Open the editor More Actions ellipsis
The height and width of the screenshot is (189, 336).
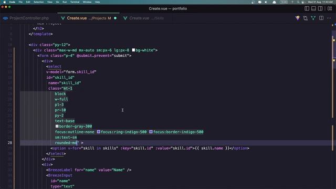coord(329,18)
